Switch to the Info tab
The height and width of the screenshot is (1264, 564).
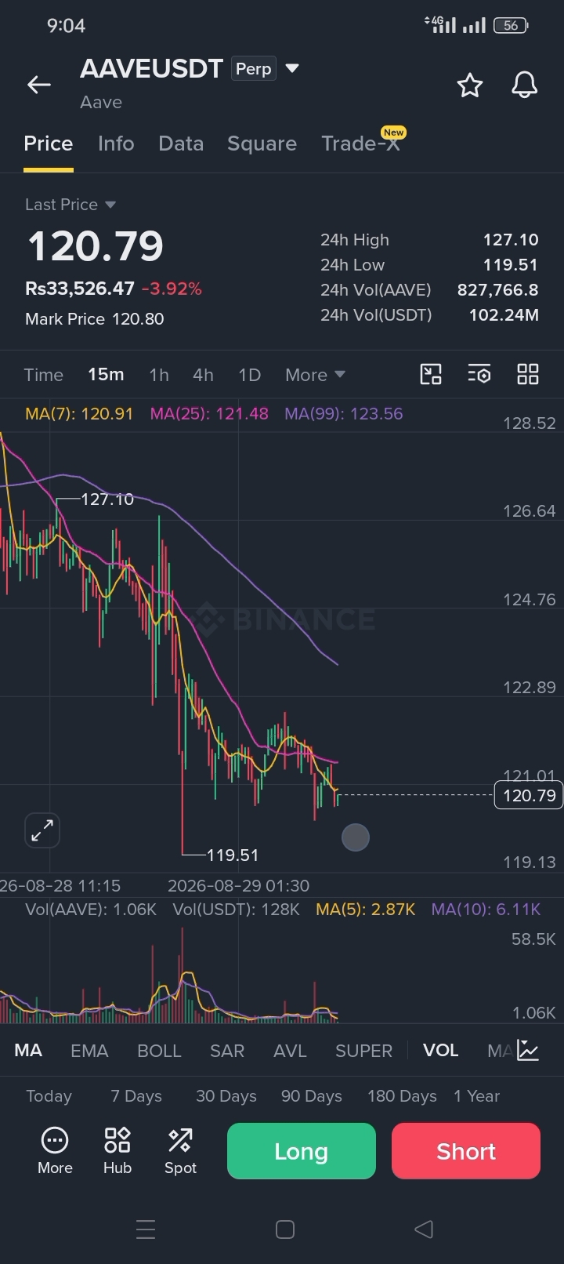[116, 143]
